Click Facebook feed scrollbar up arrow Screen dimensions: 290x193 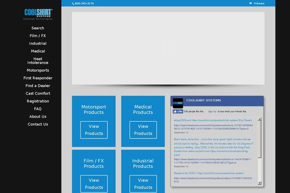point(260,119)
